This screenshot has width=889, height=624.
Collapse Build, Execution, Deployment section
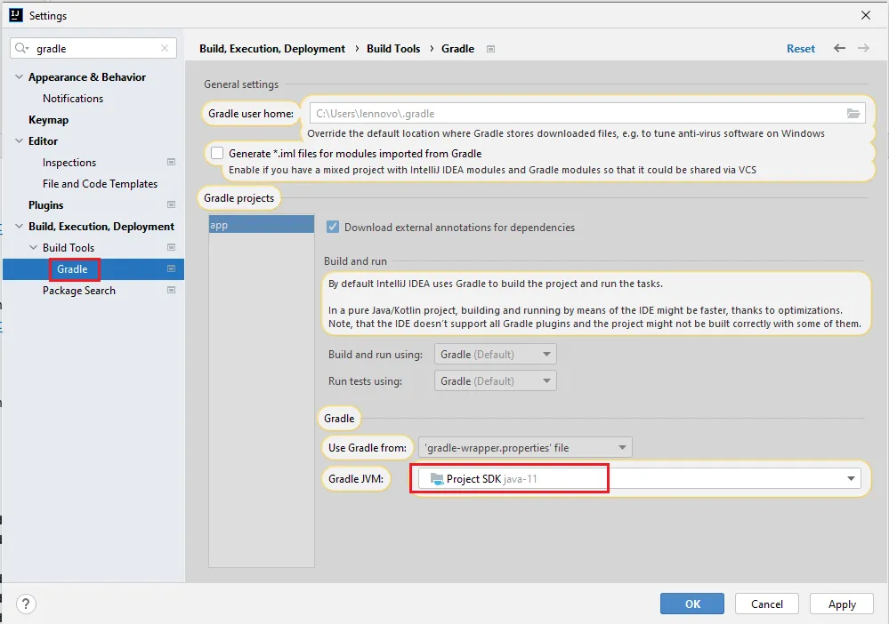click(x=19, y=226)
